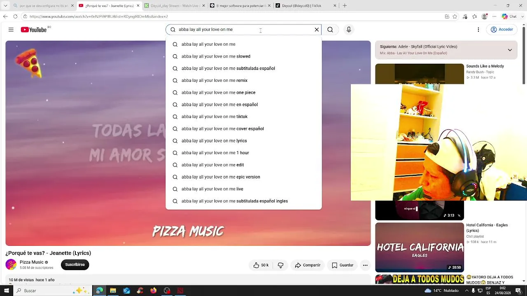Click the browser address bar URL
Screen dimensions: 527x296
pos(99,16)
